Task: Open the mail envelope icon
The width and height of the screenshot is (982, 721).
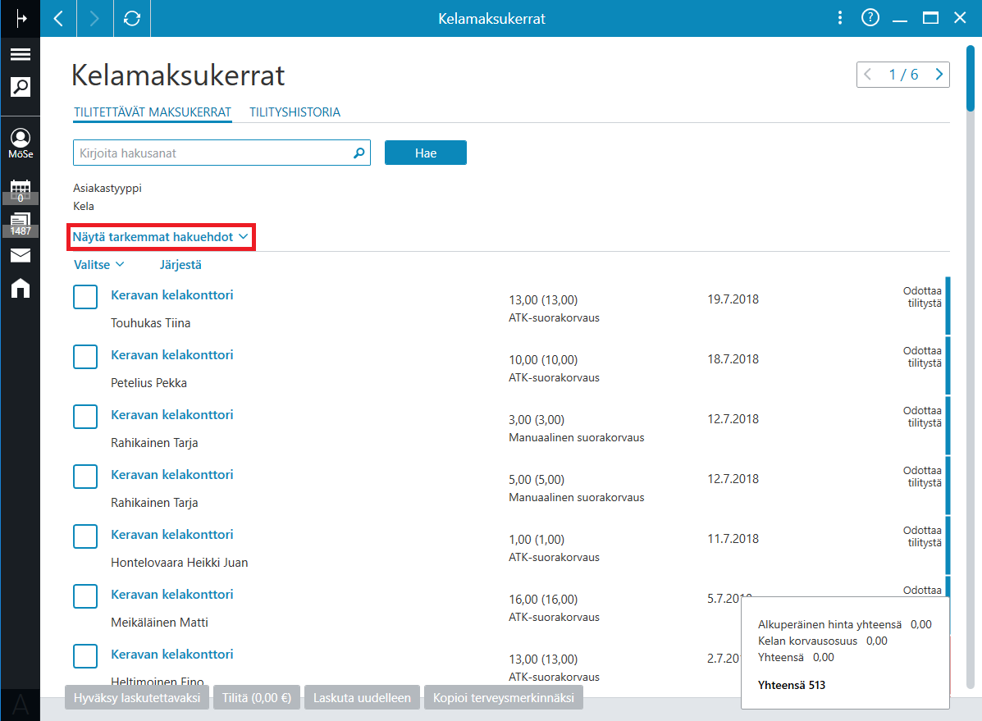Action: tap(20, 255)
